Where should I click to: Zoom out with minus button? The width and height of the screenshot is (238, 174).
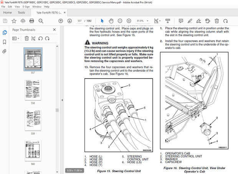coord(120,21)
